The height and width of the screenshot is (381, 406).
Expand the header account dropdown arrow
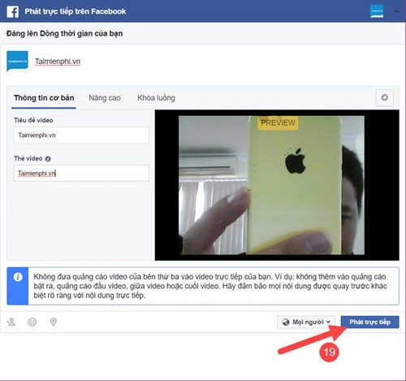(x=396, y=11)
